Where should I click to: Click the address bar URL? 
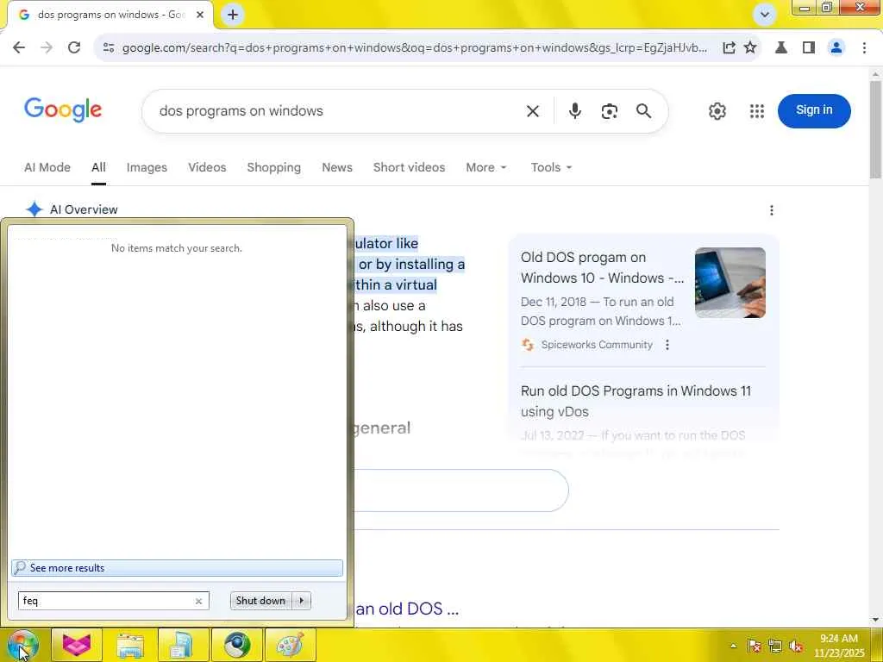[414, 48]
